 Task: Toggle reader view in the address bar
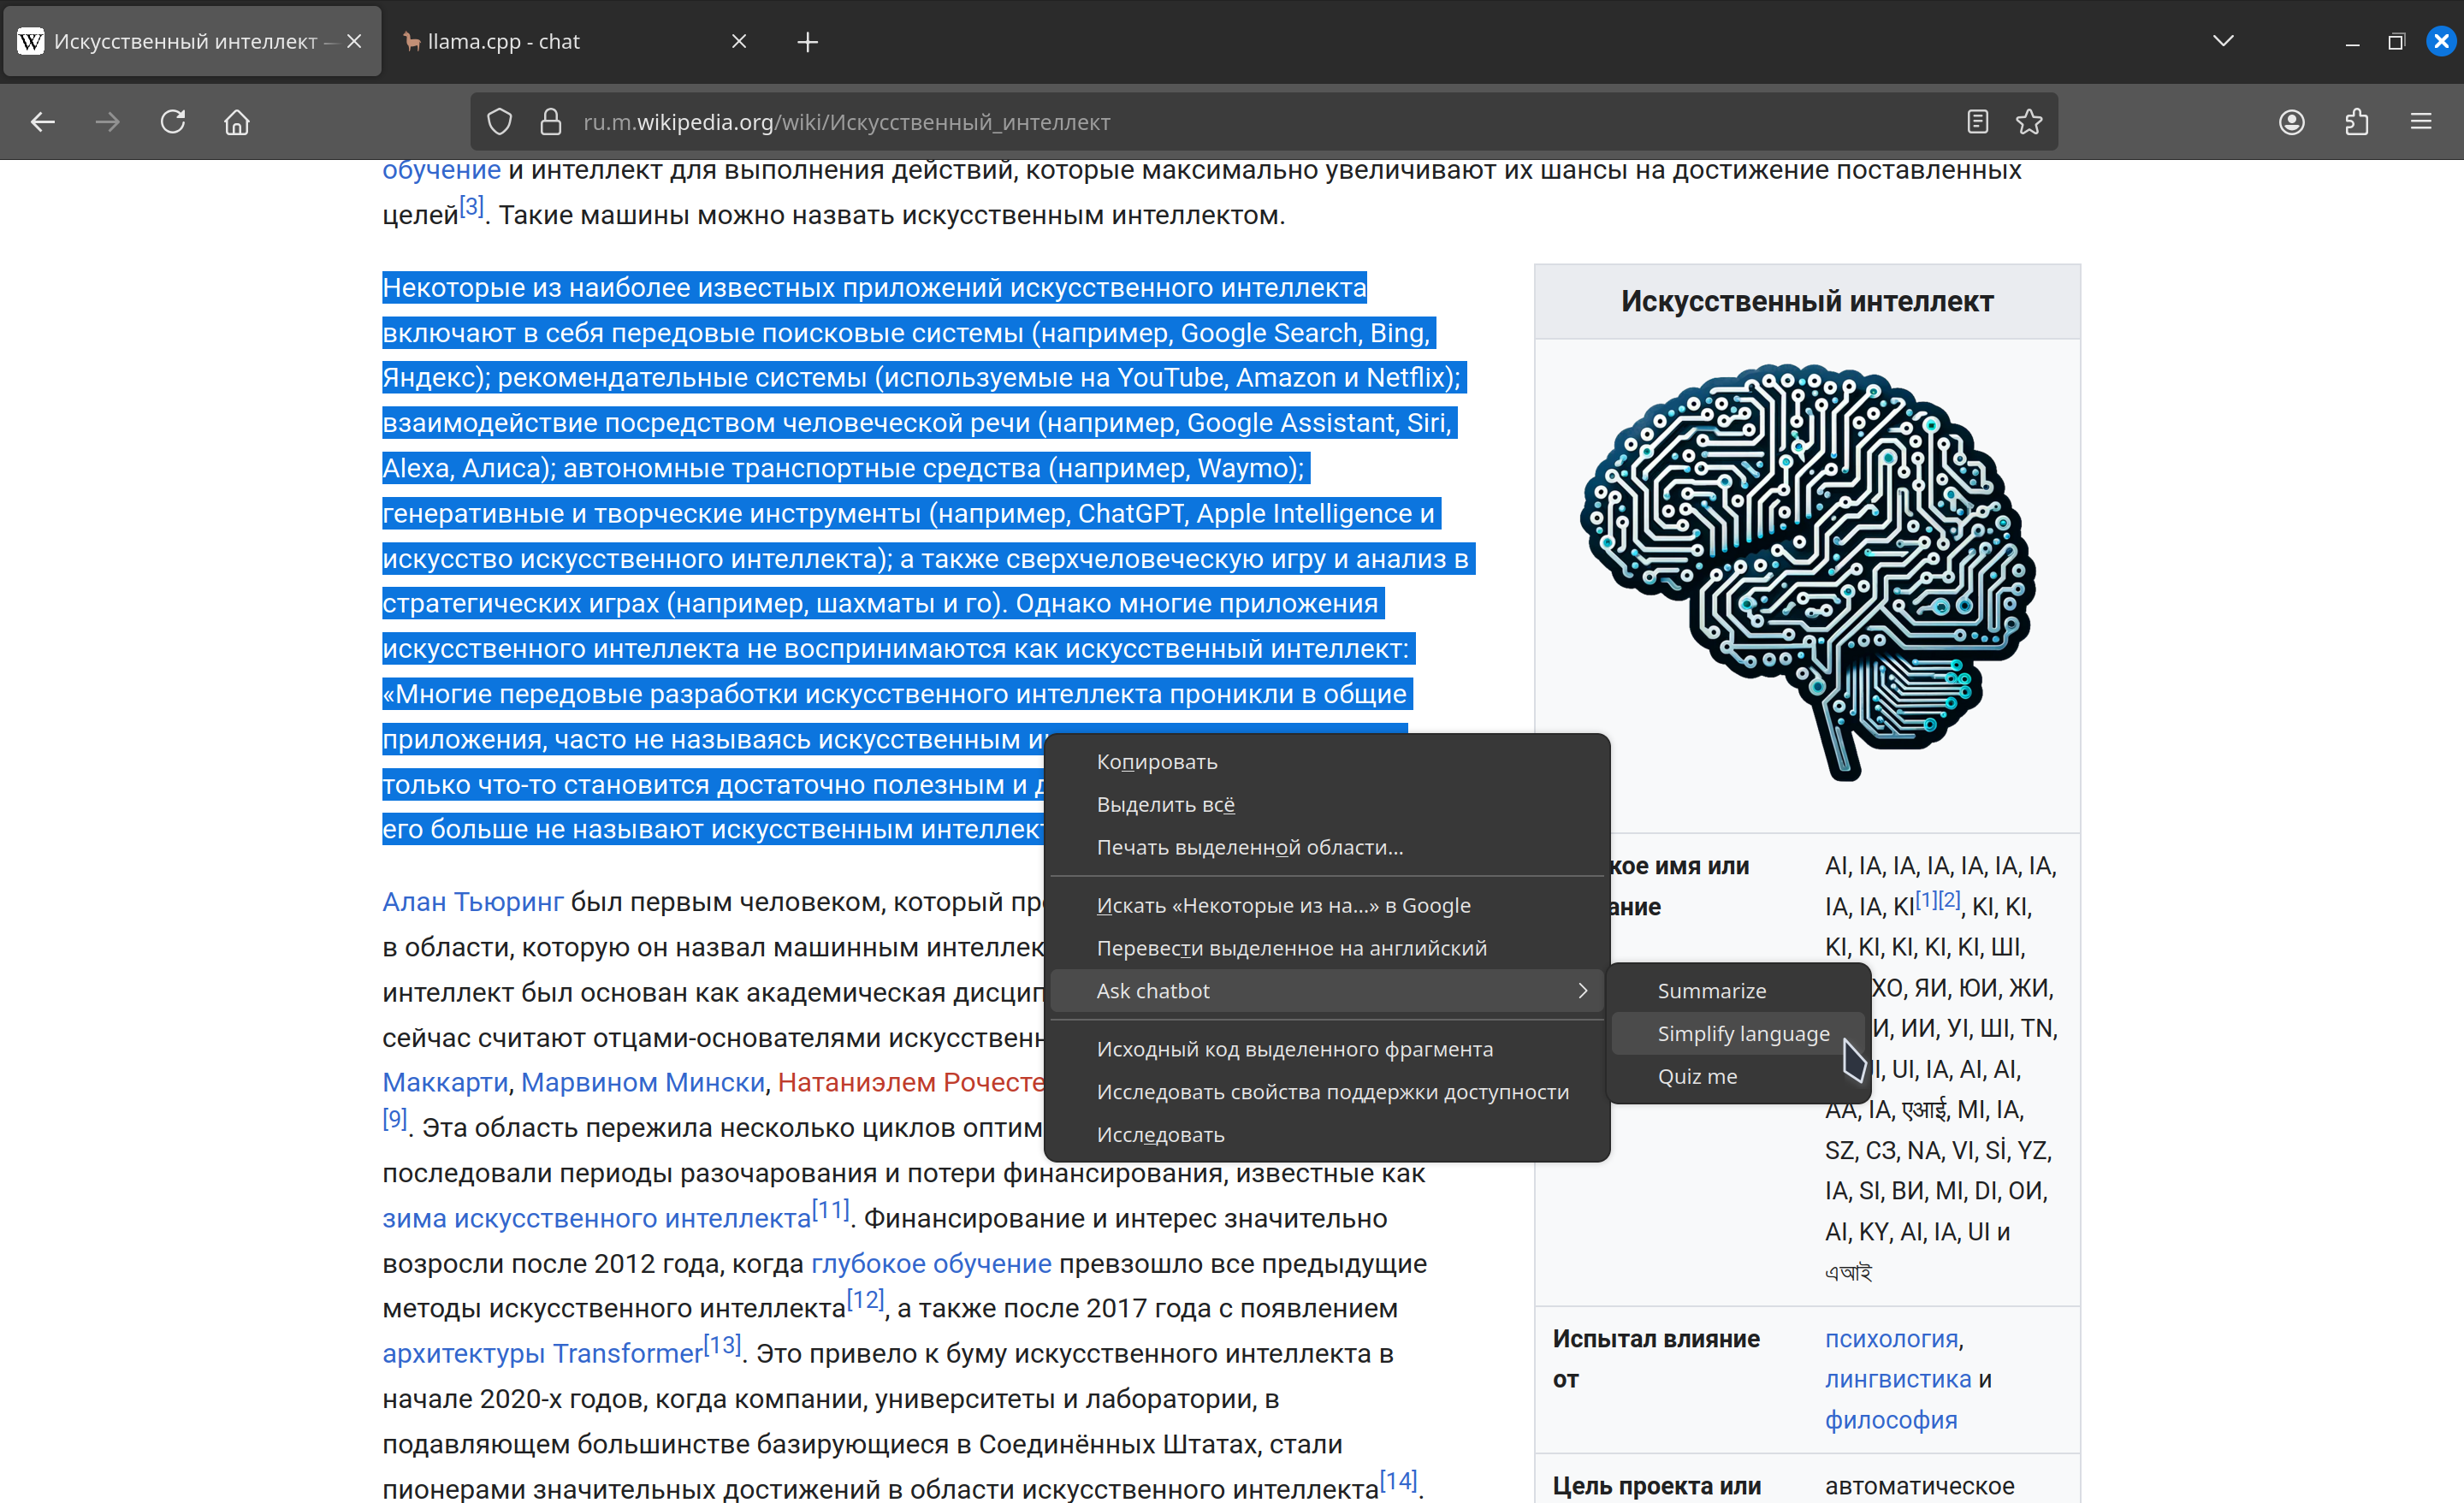[1977, 122]
